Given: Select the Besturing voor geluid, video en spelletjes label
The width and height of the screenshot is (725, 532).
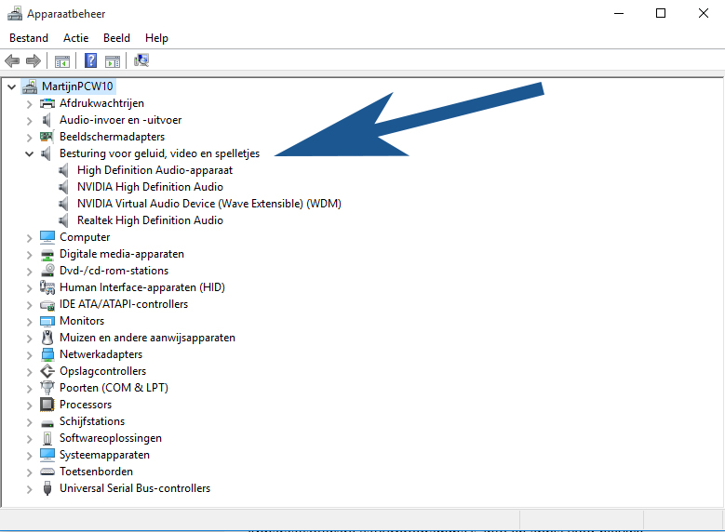Looking at the screenshot, I should coord(159,153).
